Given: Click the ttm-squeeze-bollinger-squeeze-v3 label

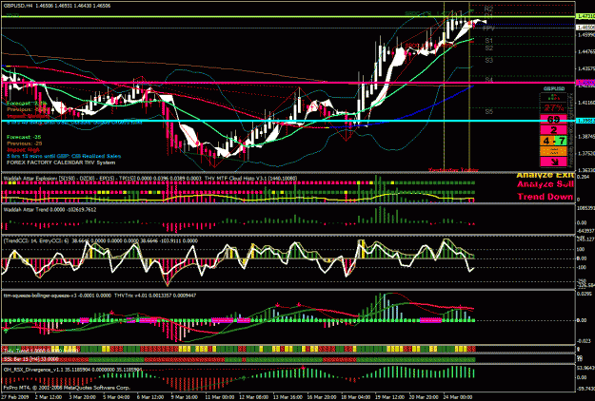Looking at the screenshot, I should pyautogui.click(x=57, y=295).
